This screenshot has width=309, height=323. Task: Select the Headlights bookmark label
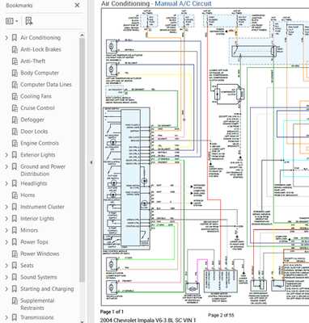coord(34,183)
